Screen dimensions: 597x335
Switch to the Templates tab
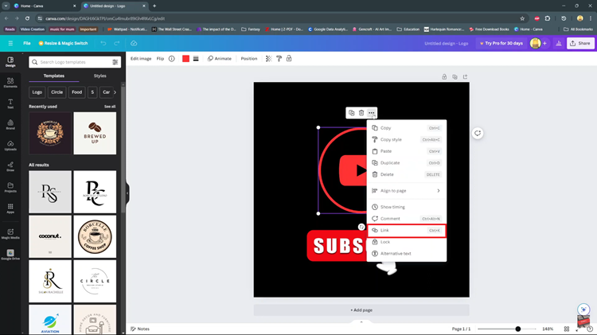[x=53, y=76]
